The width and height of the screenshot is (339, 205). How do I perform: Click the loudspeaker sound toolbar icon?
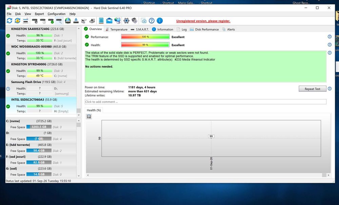(134, 21)
